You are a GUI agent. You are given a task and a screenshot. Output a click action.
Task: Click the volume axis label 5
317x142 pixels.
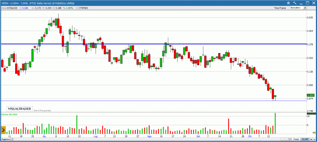pyautogui.click(x=308, y=125)
